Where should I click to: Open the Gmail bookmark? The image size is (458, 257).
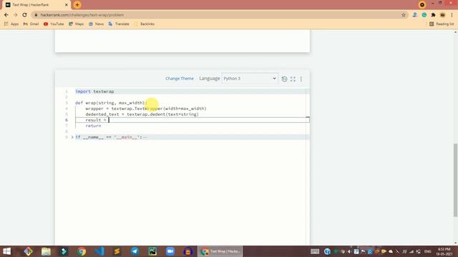tap(31, 24)
